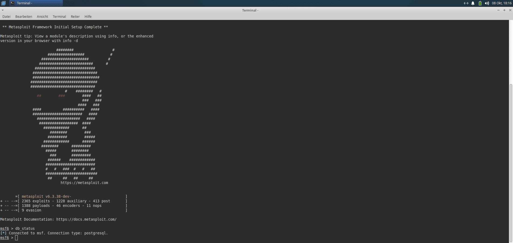513x243 pixels.
Task: Click 'version in your browser with info -d'
Action: (x=39, y=41)
